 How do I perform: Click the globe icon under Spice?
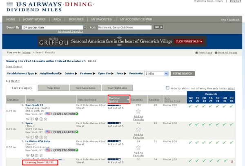coord(37,137)
